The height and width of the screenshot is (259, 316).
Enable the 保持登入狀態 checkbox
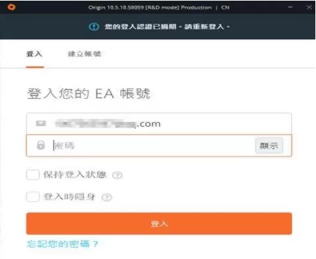(x=33, y=175)
